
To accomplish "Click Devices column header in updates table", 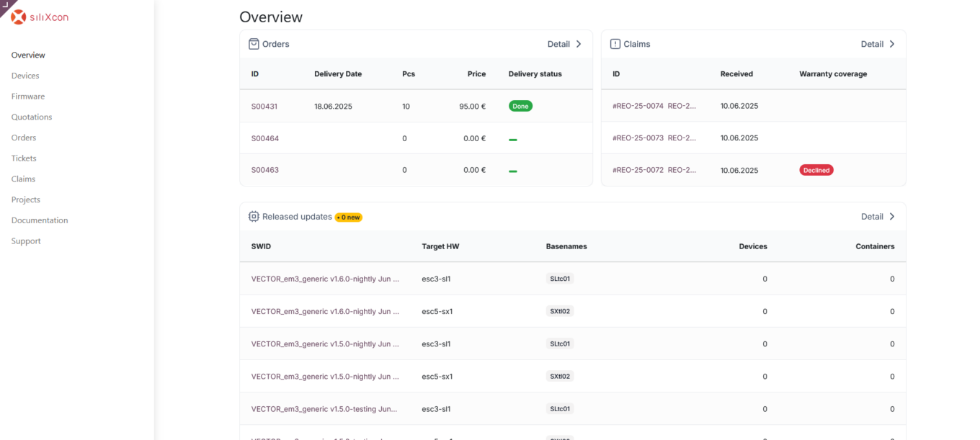I will (753, 246).
